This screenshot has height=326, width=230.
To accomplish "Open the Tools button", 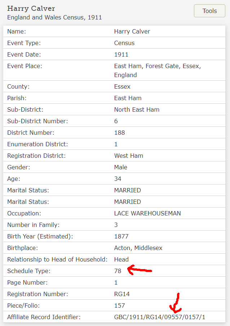I will (x=209, y=11).
